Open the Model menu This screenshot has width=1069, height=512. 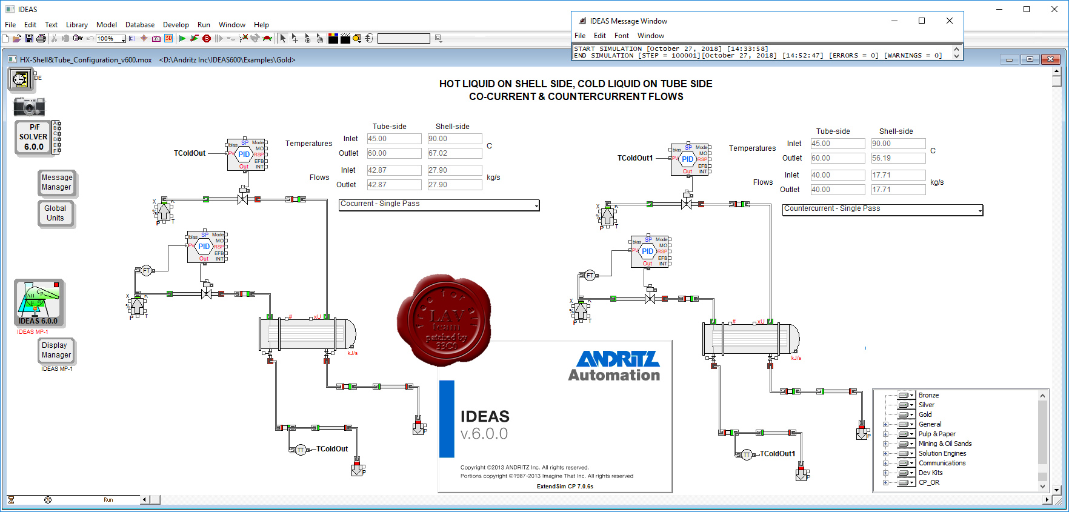[107, 25]
